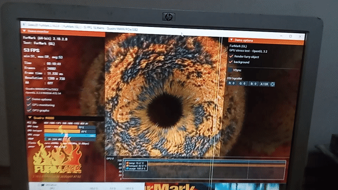338x190 pixels.
Task: Collapse the Demo options panel triangle
Action: tap(231, 40)
